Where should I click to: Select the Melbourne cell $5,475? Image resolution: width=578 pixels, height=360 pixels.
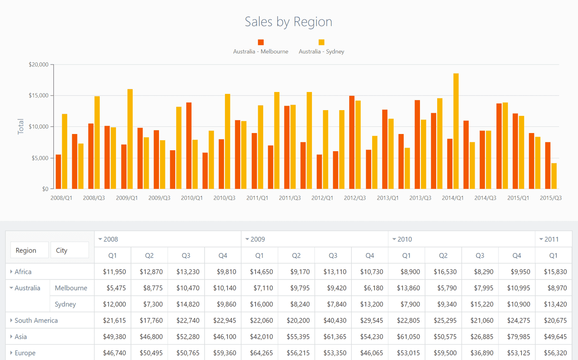(112, 288)
